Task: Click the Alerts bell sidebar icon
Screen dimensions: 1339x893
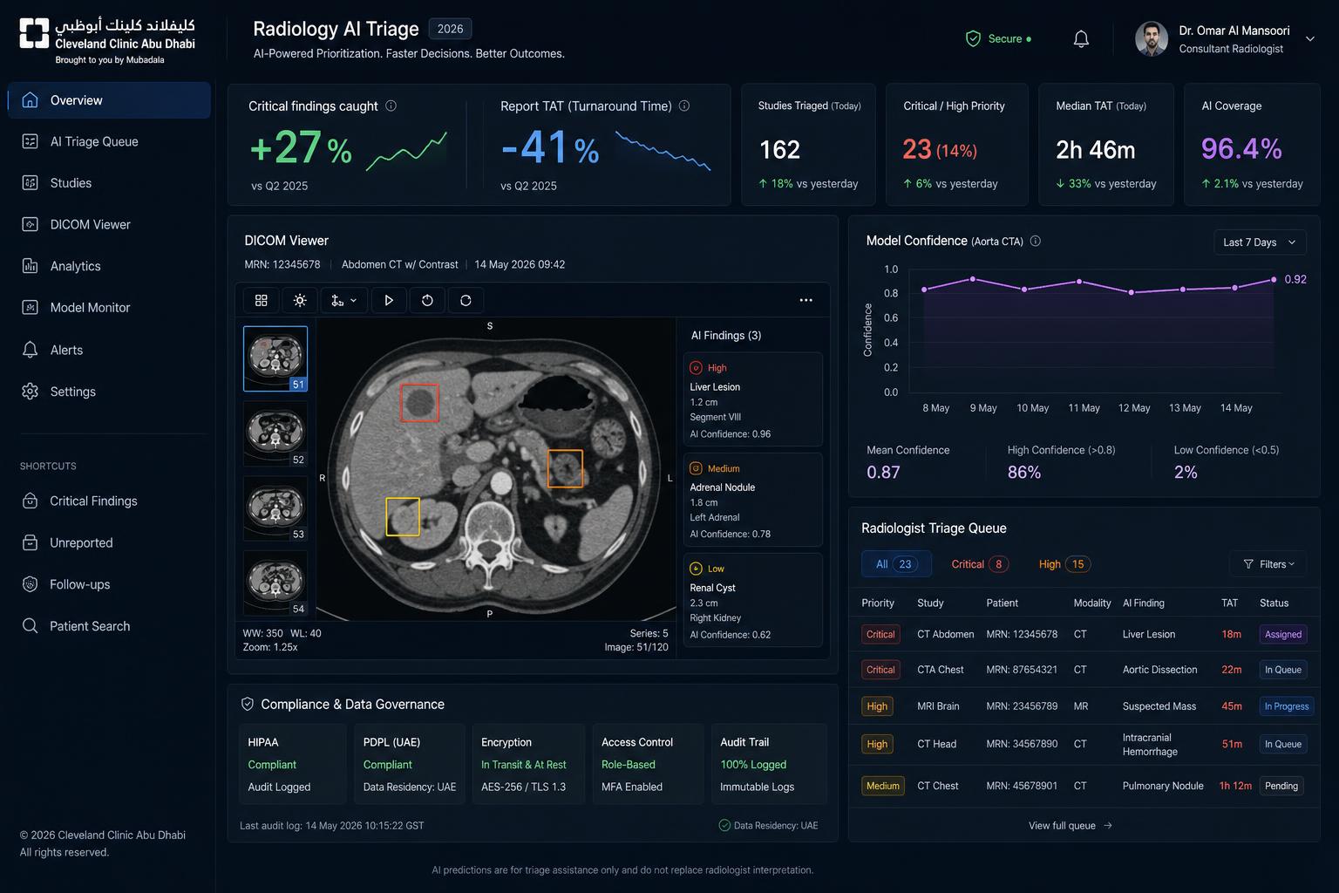Action: click(30, 350)
